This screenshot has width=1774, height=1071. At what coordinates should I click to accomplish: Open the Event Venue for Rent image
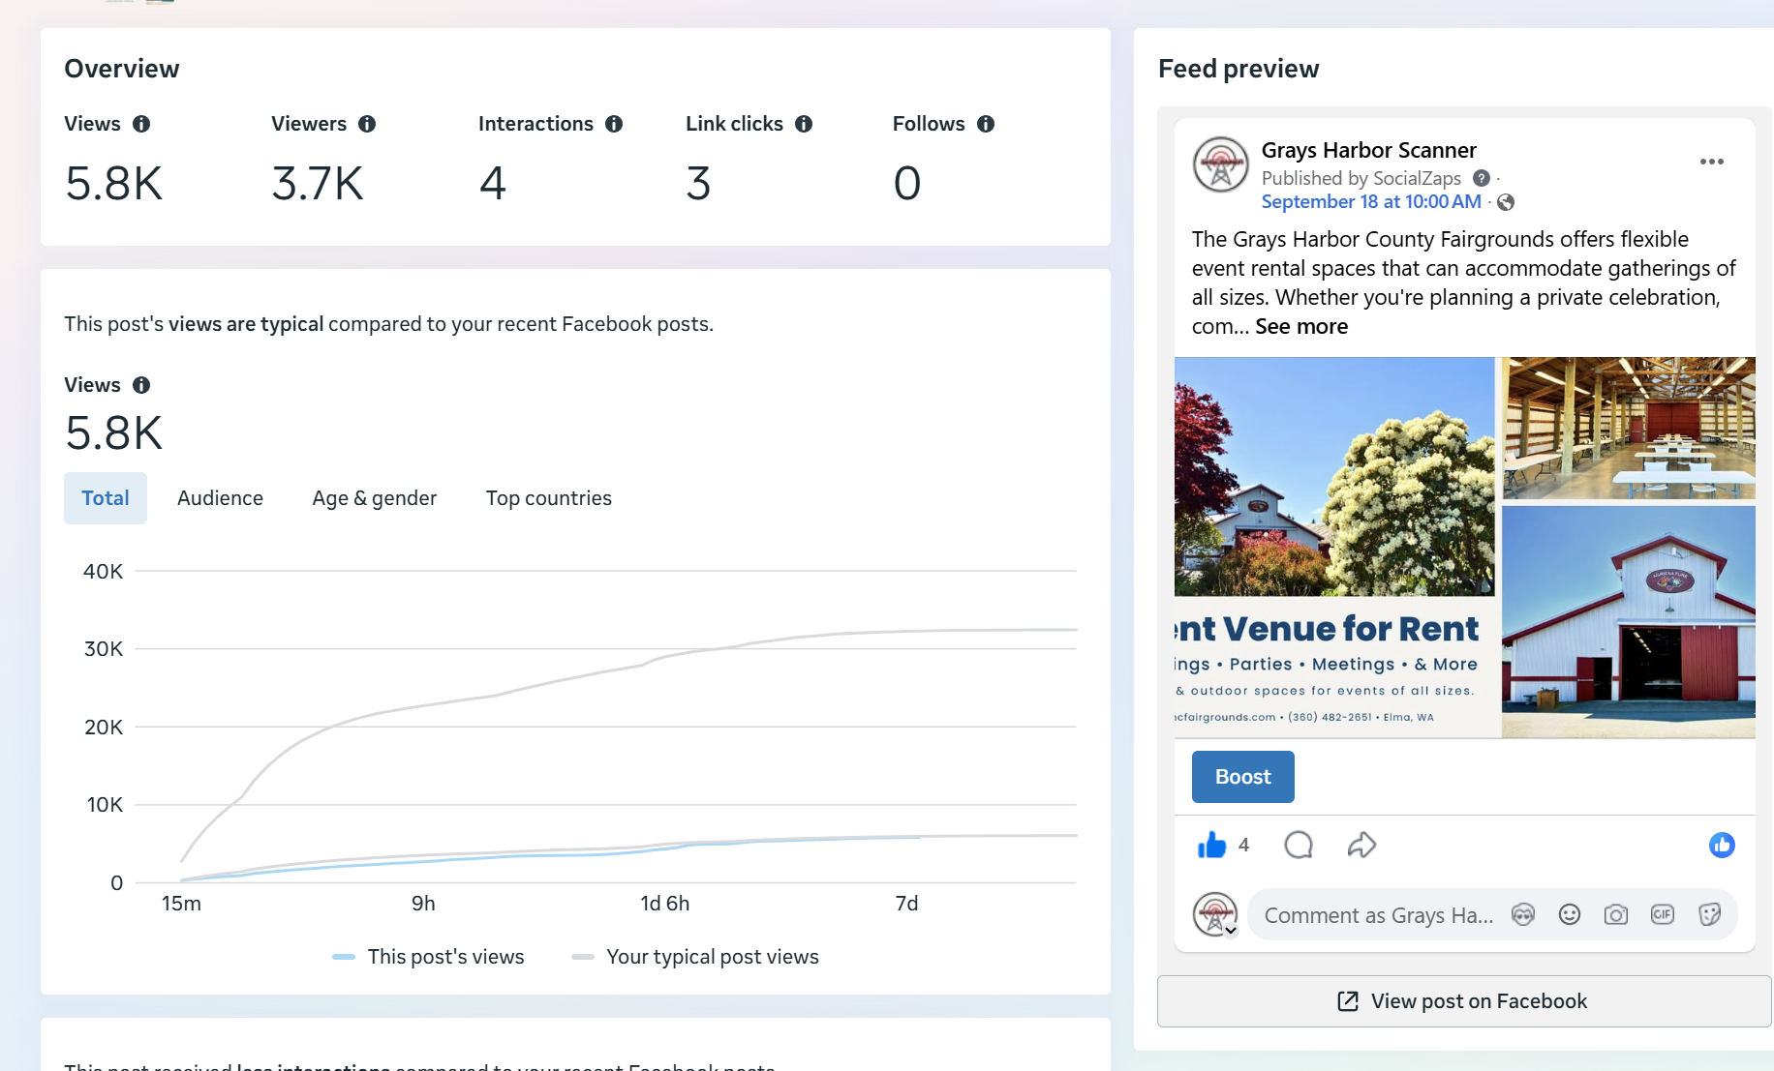1334,548
